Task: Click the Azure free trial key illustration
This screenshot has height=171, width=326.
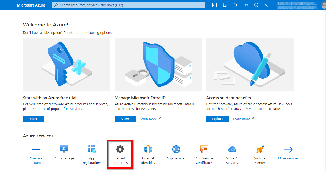Action: pyautogui.click(x=67, y=64)
